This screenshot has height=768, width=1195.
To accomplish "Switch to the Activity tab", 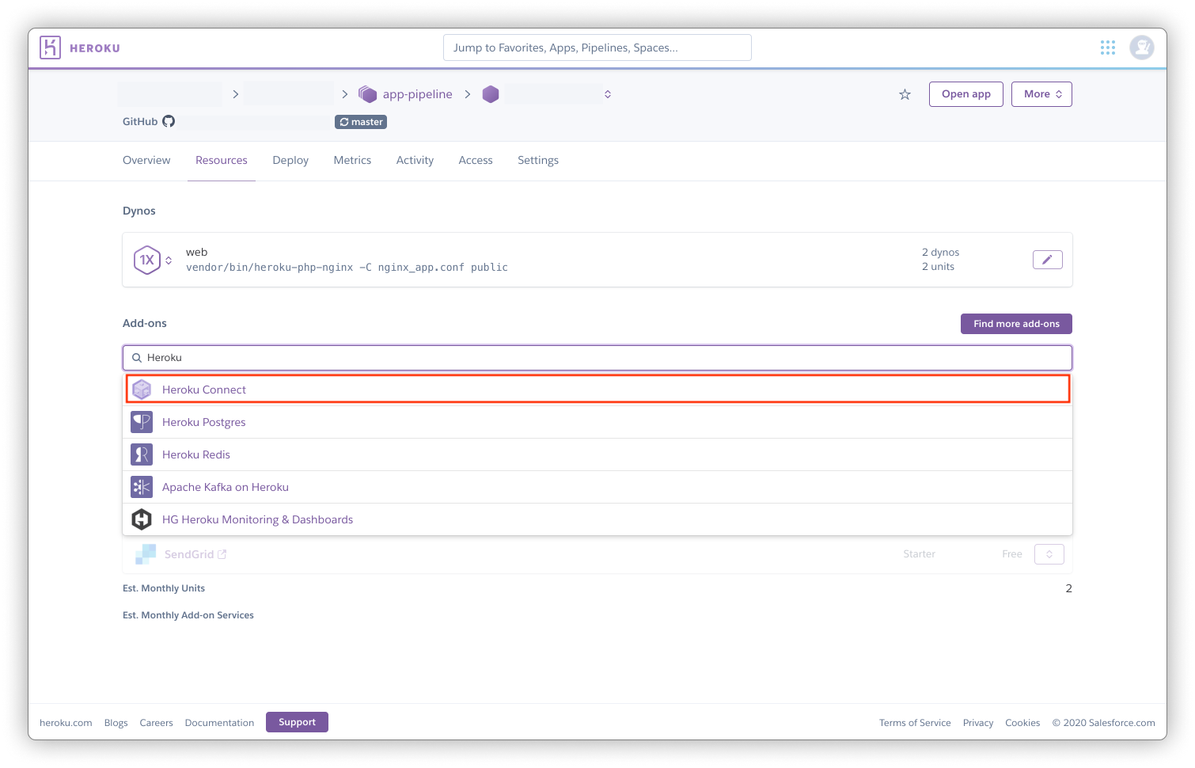I will point(415,160).
